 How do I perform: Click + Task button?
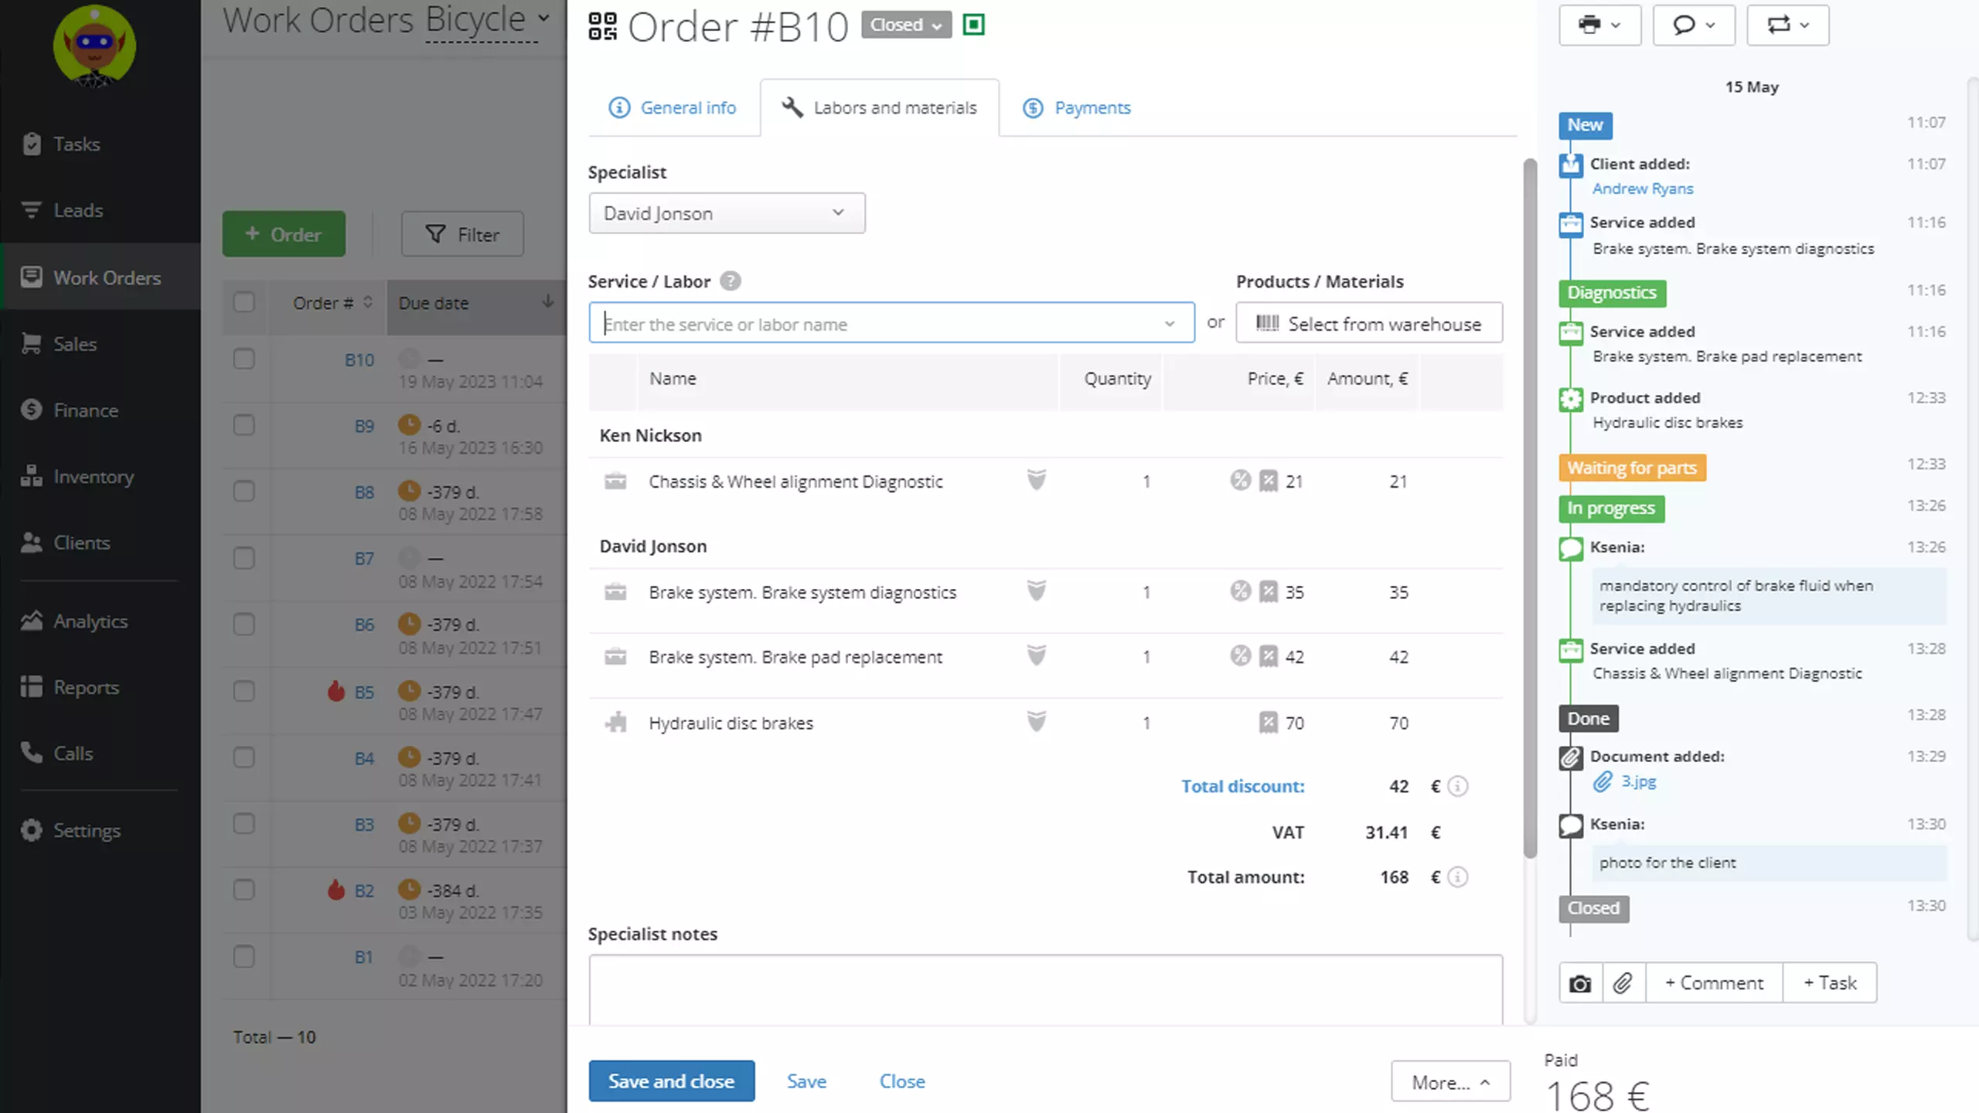[x=1829, y=983]
